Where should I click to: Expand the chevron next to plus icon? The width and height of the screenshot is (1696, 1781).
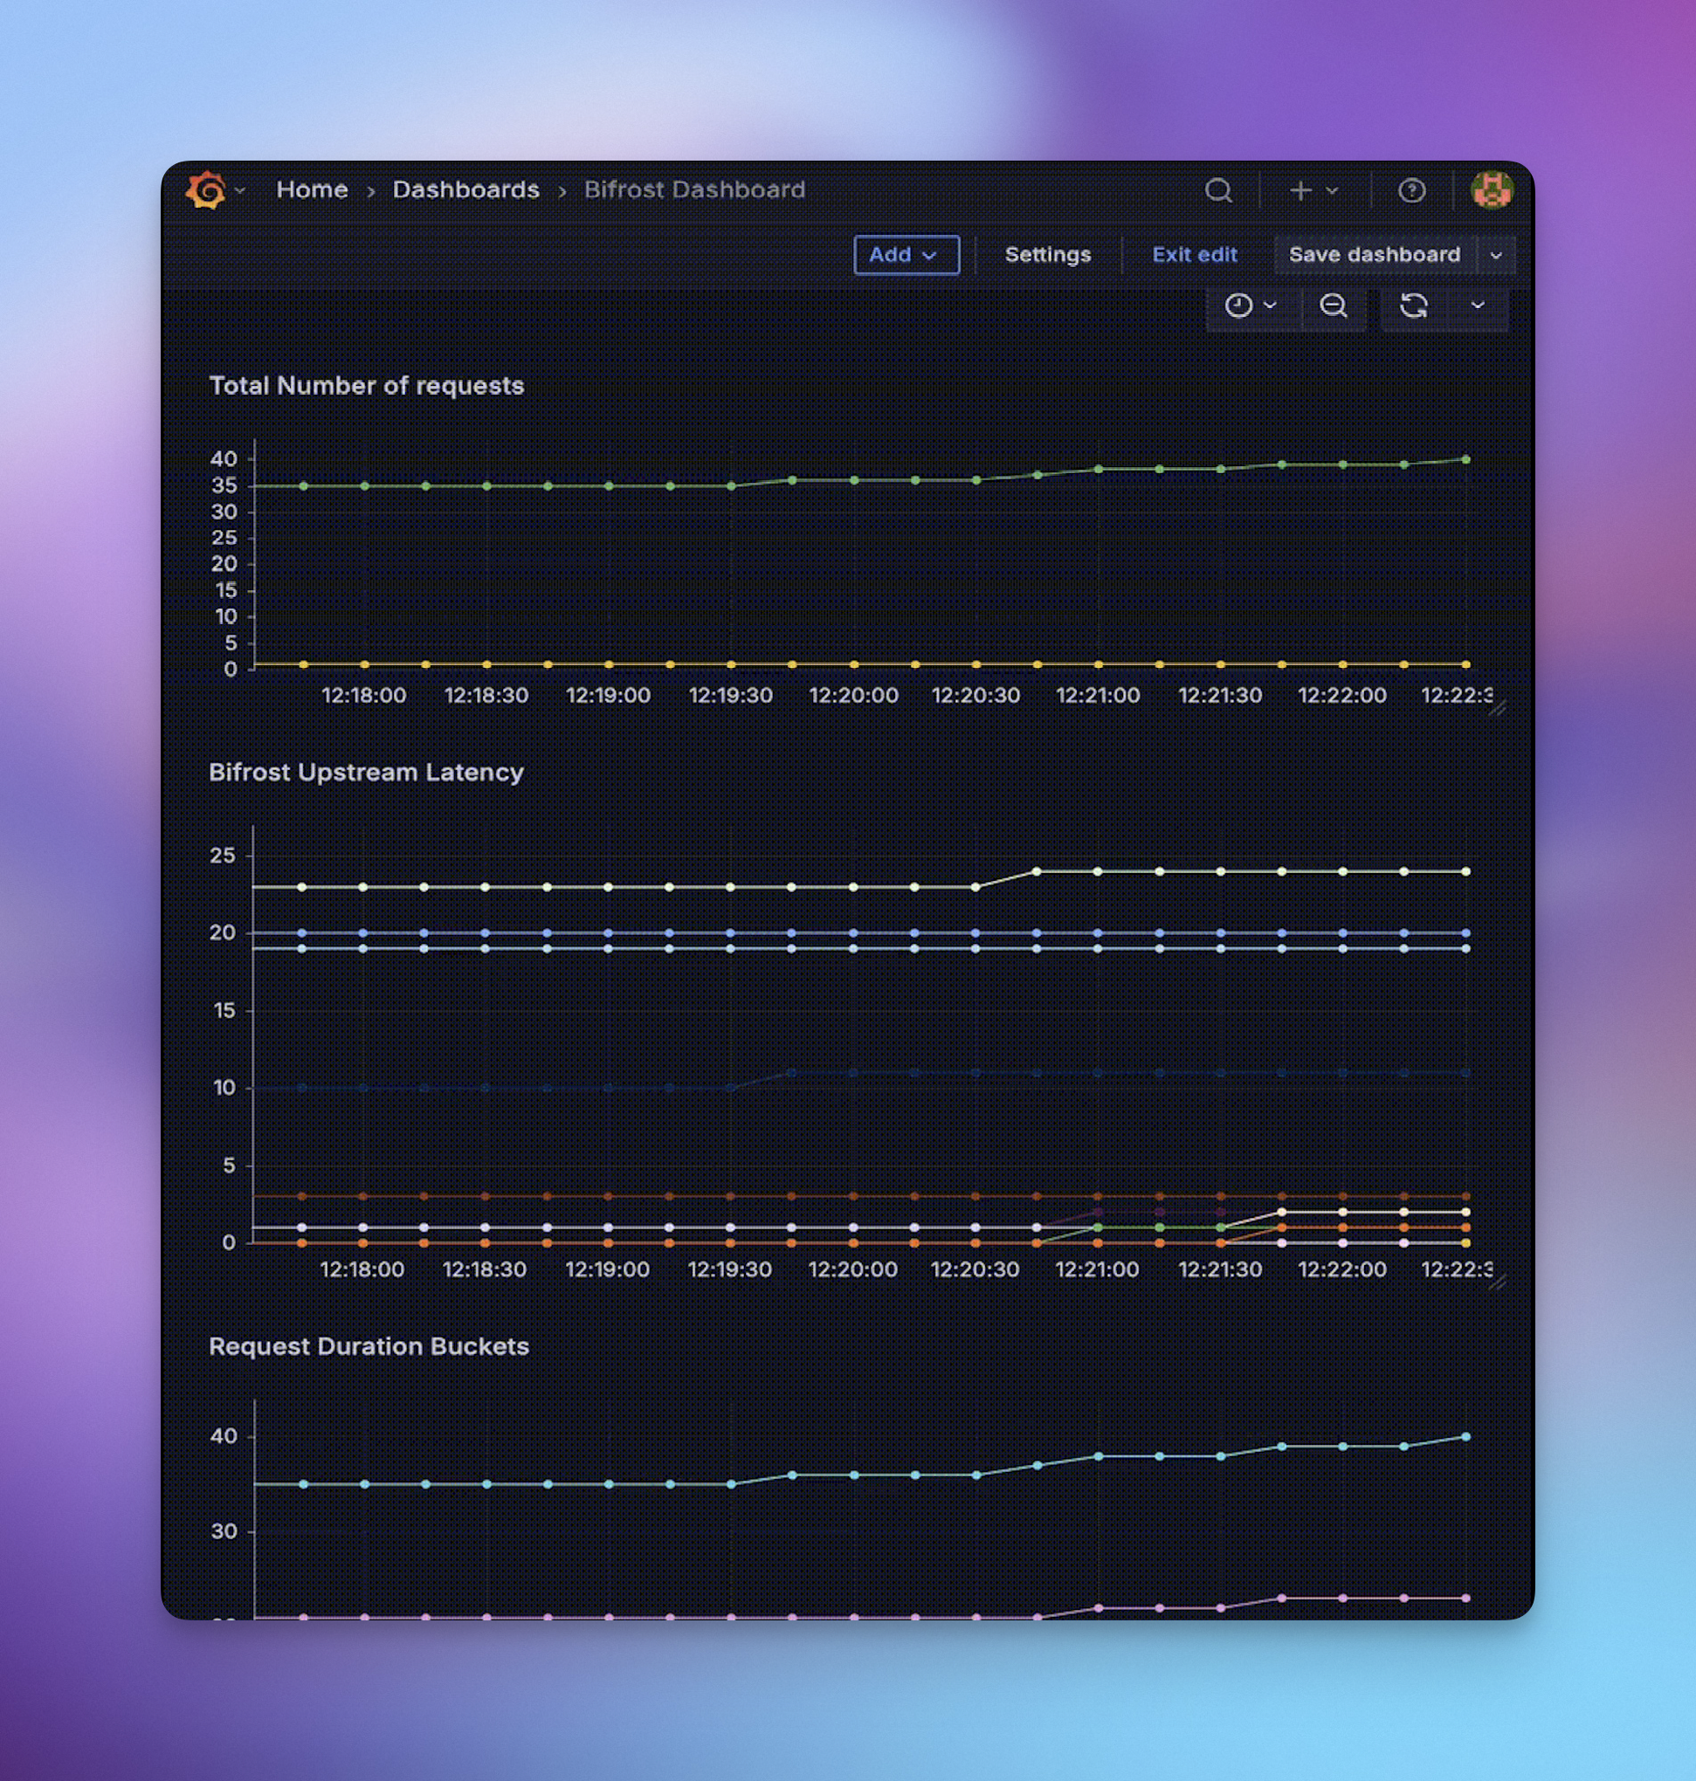pyautogui.click(x=1332, y=190)
